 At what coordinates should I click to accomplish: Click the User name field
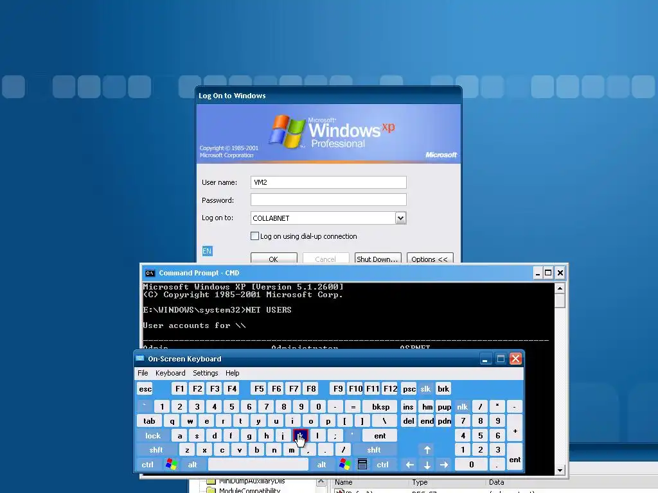[328, 182]
